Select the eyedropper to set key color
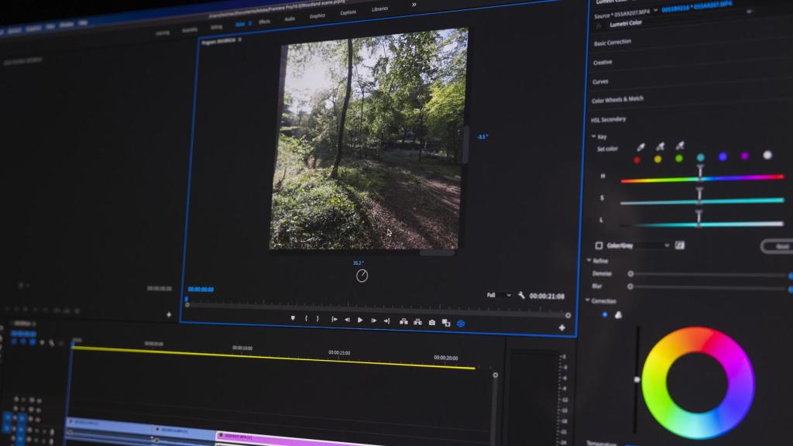The image size is (793, 446). (x=640, y=147)
